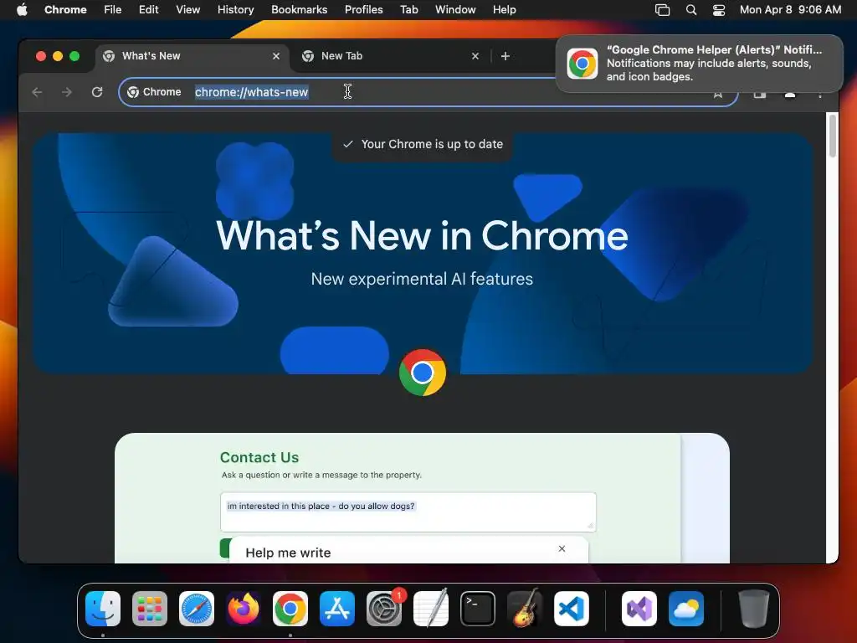Screen dimensions: 857x643
Task: Open Spotlight search in menu bar
Action: pos(690,9)
